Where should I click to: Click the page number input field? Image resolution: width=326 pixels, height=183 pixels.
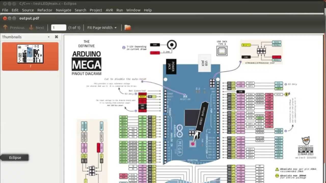pos(59,27)
